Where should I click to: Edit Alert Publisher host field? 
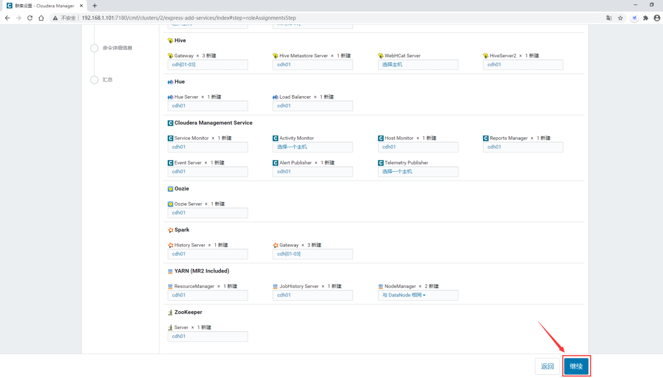tap(313, 172)
